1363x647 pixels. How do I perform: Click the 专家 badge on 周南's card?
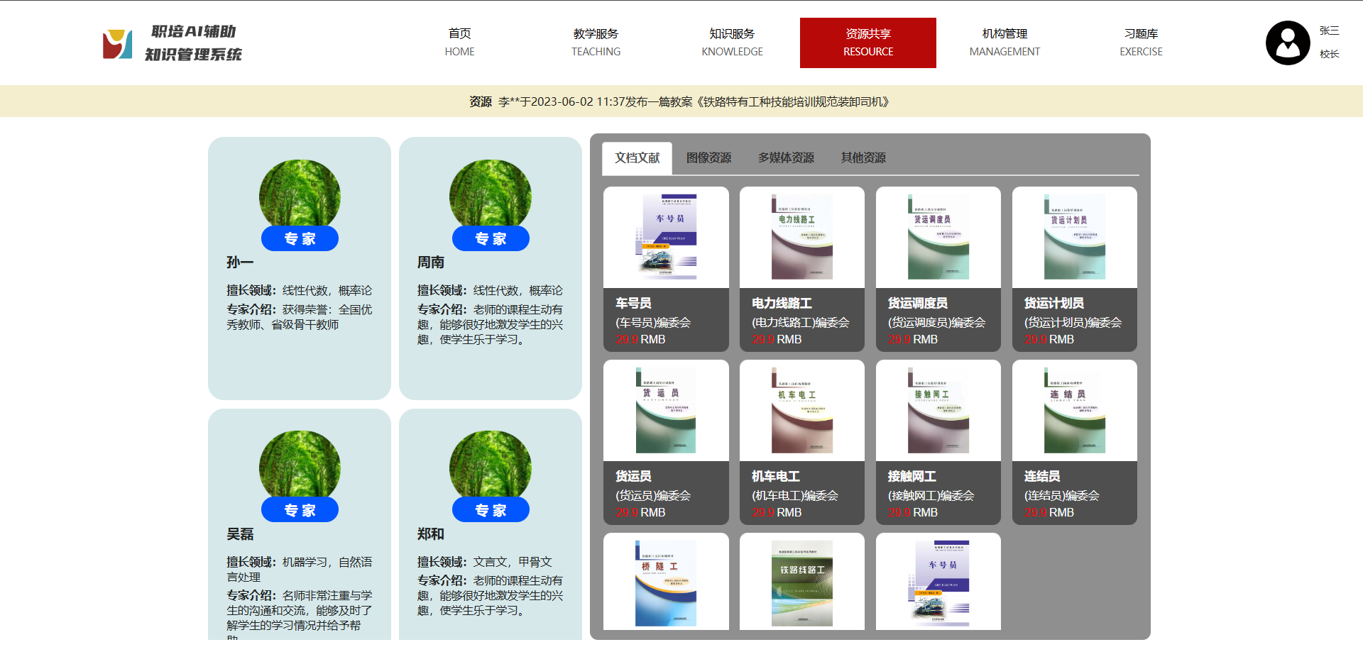click(491, 238)
